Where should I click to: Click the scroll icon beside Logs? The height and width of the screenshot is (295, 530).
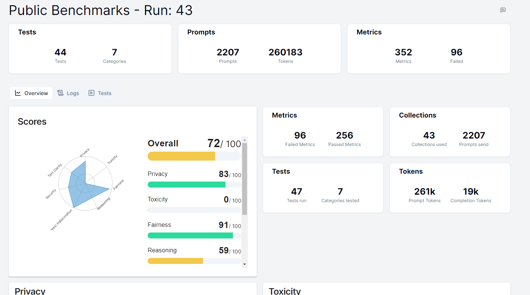pyautogui.click(x=60, y=93)
